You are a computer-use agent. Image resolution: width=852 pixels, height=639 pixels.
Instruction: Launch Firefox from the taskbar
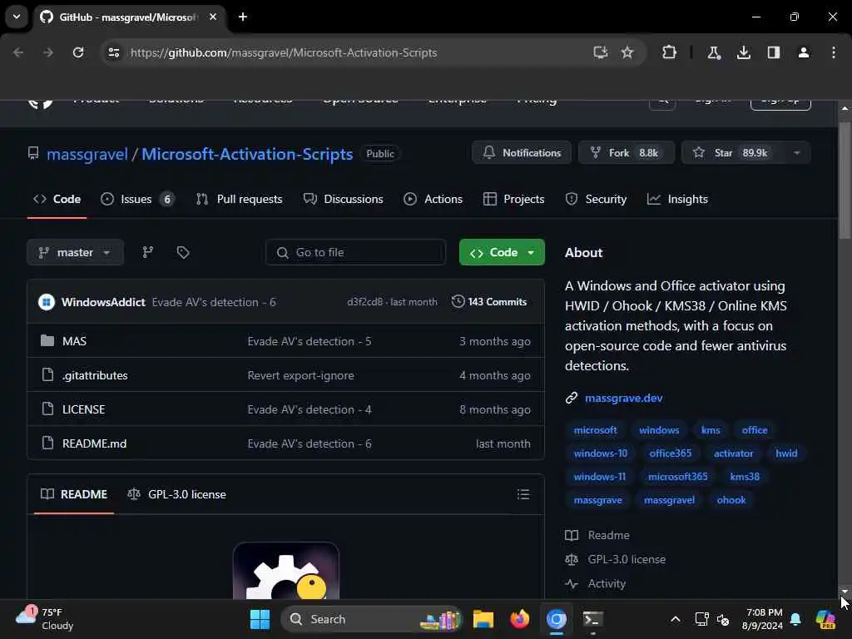[x=520, y=619]
